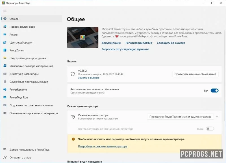Open Поверх других окон settings page
226x163 pixels.
[31, 27]
